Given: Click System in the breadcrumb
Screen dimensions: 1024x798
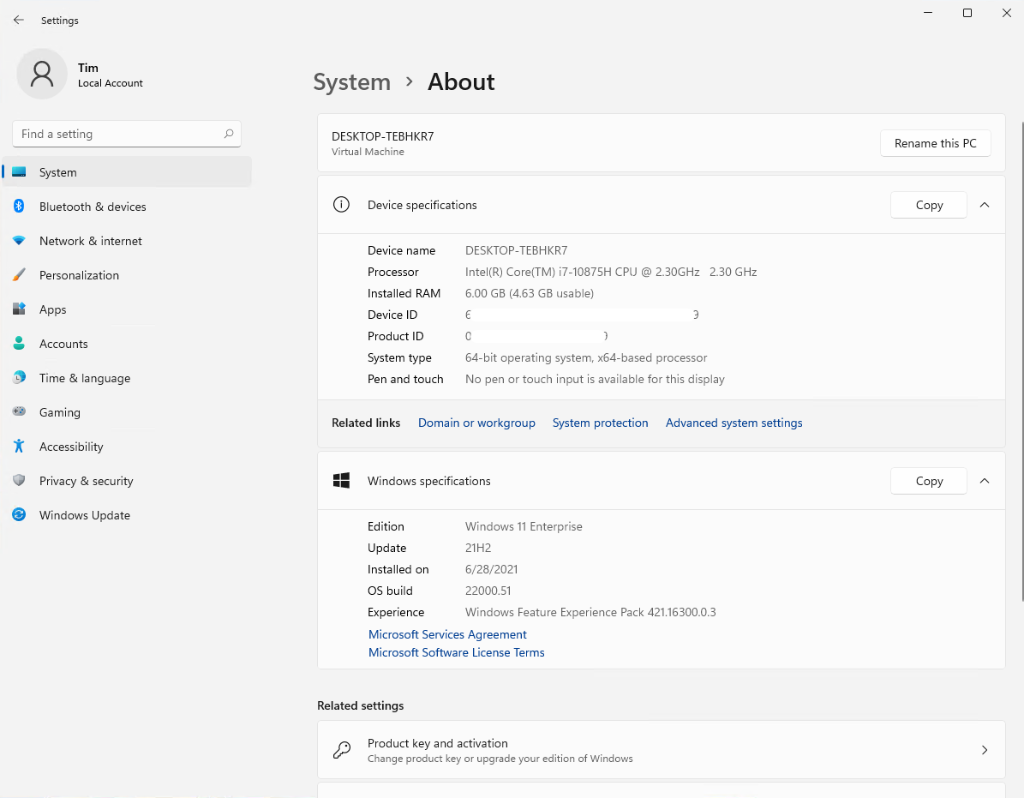Looking at the screenshot, I should point(352,82).
